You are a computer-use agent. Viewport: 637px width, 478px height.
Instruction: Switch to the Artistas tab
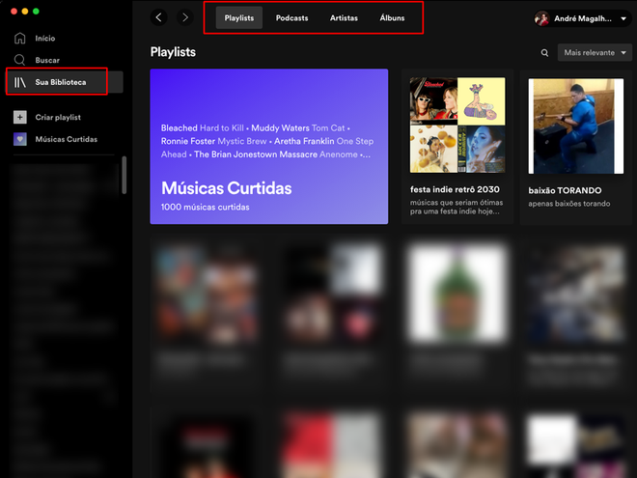point(344,18)
